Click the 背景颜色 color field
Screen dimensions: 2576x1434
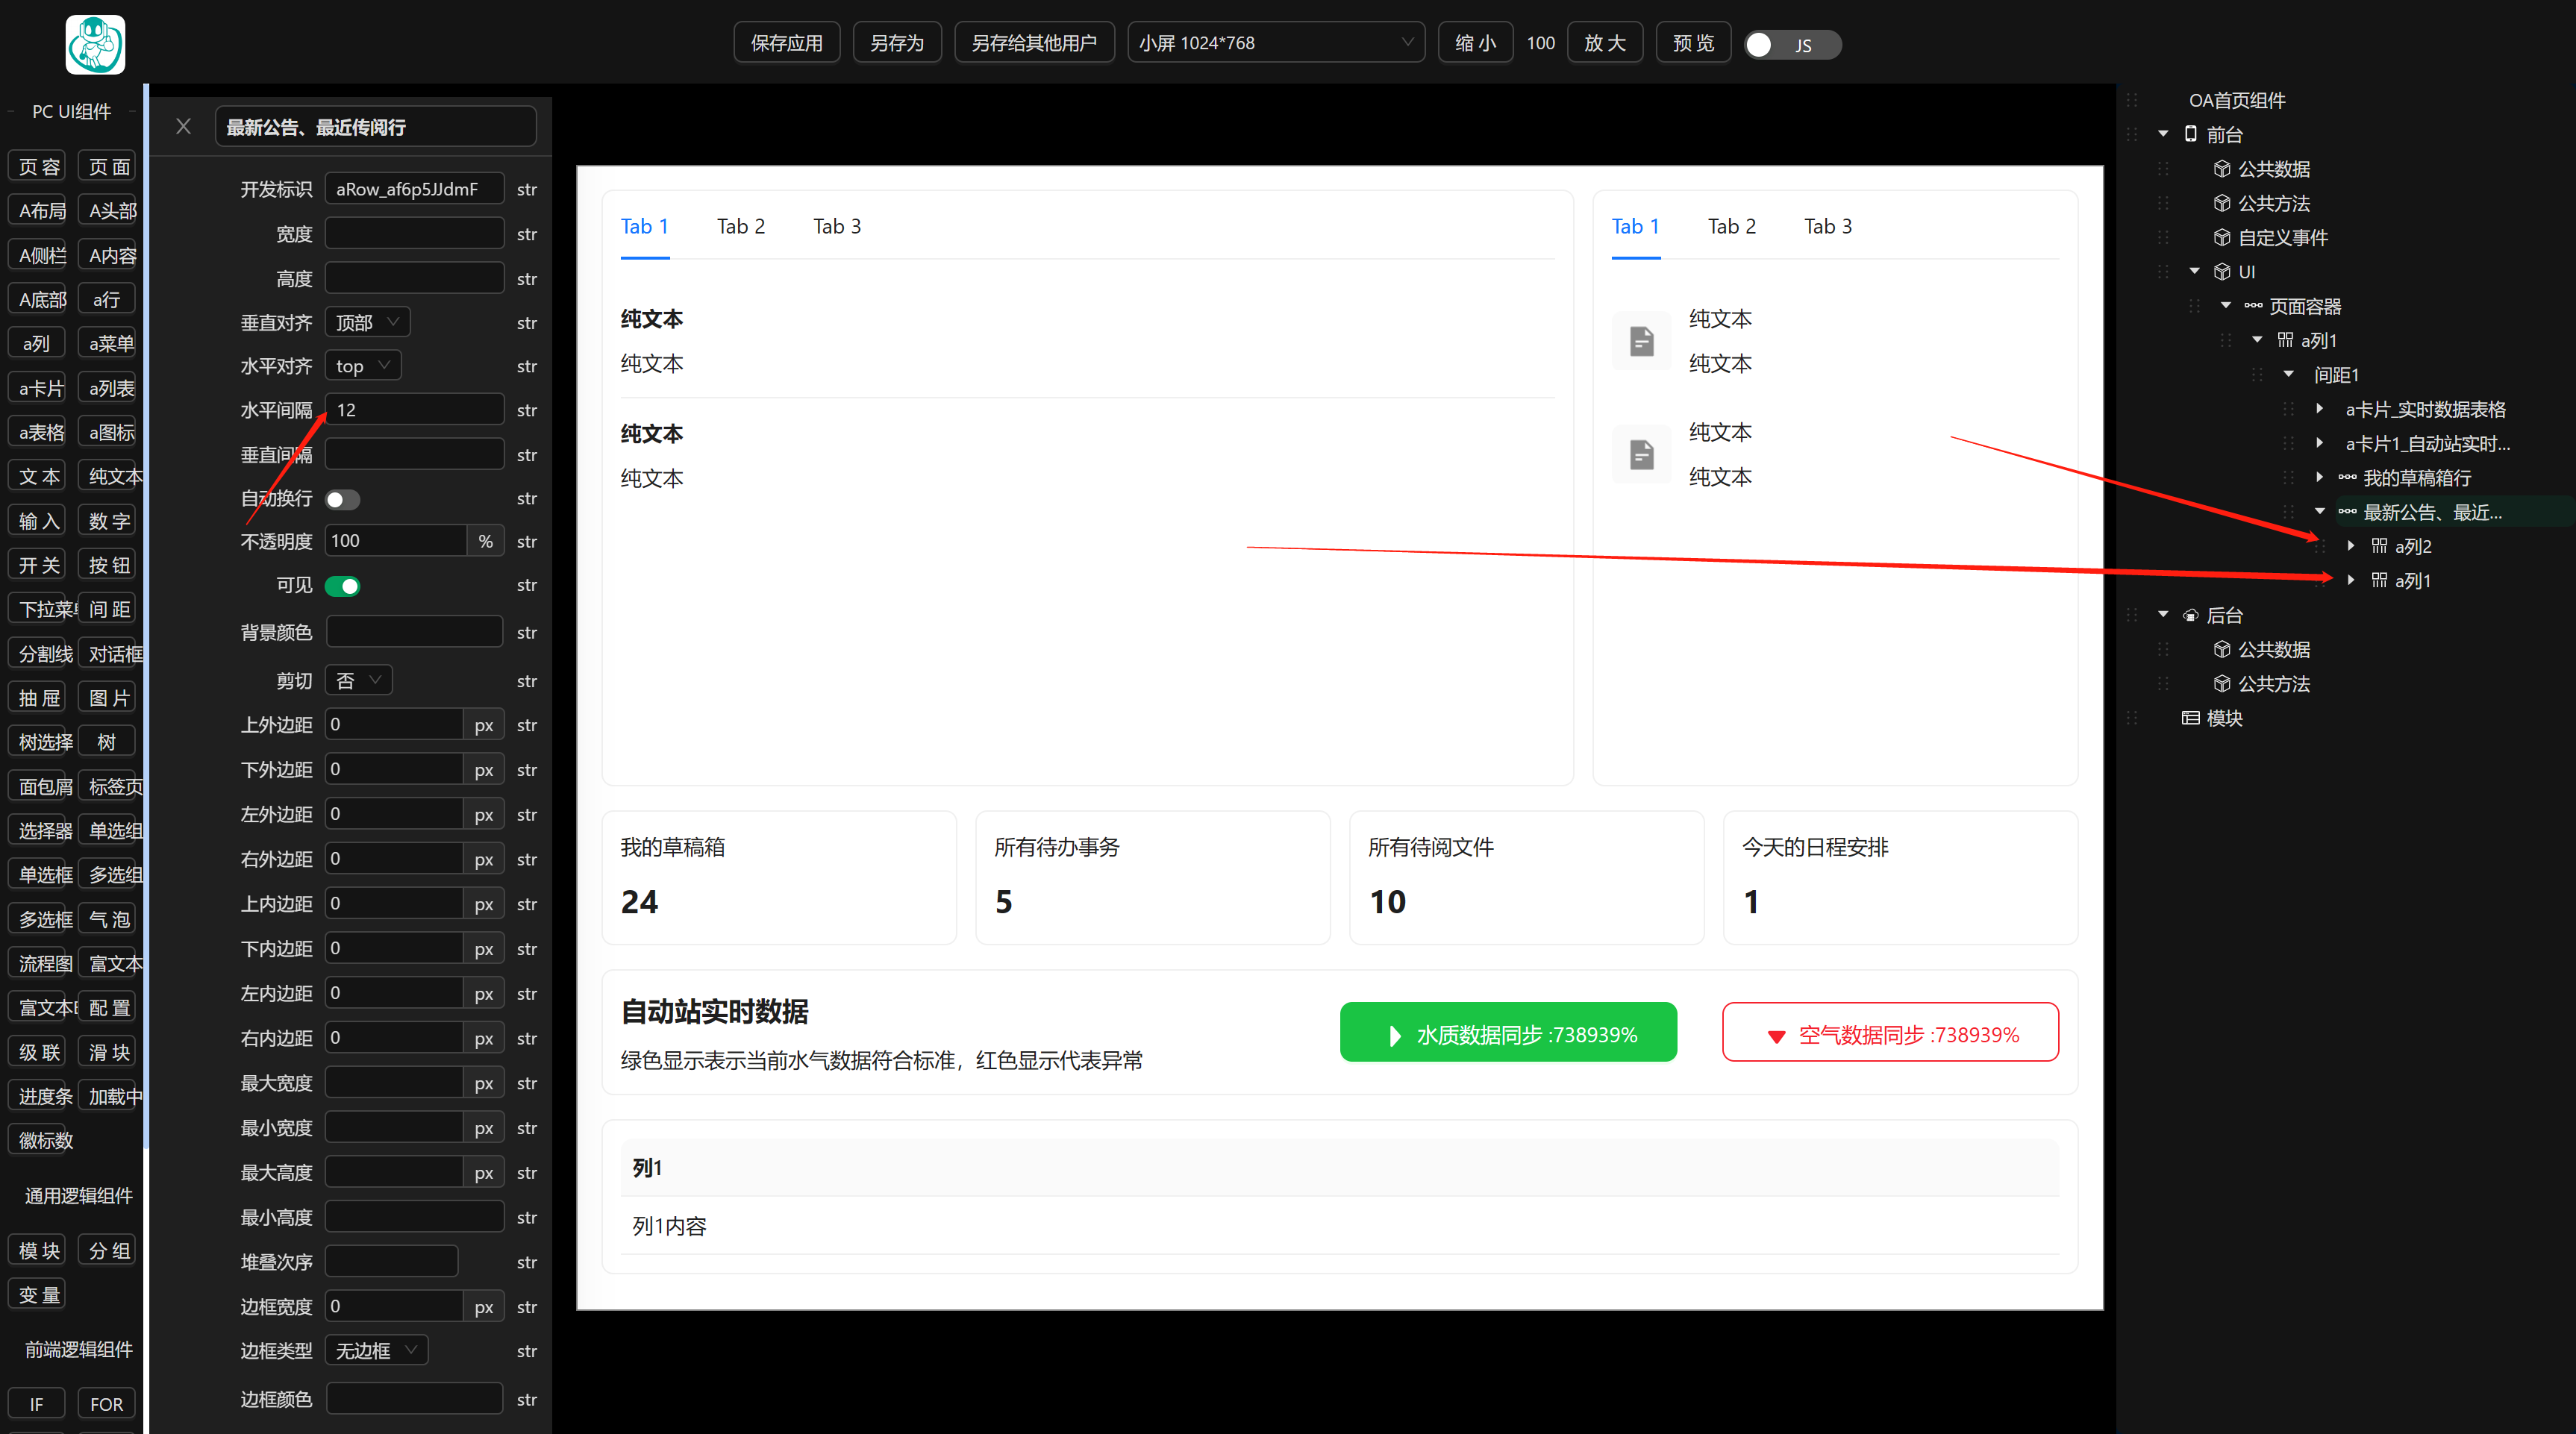tap(414, 632)
